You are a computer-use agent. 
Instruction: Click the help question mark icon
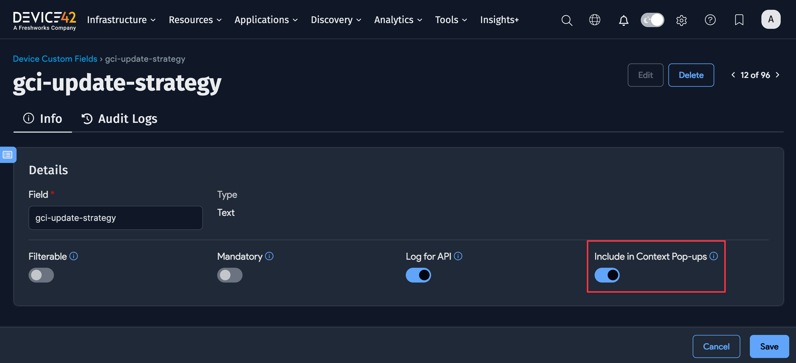pos(710,20)
